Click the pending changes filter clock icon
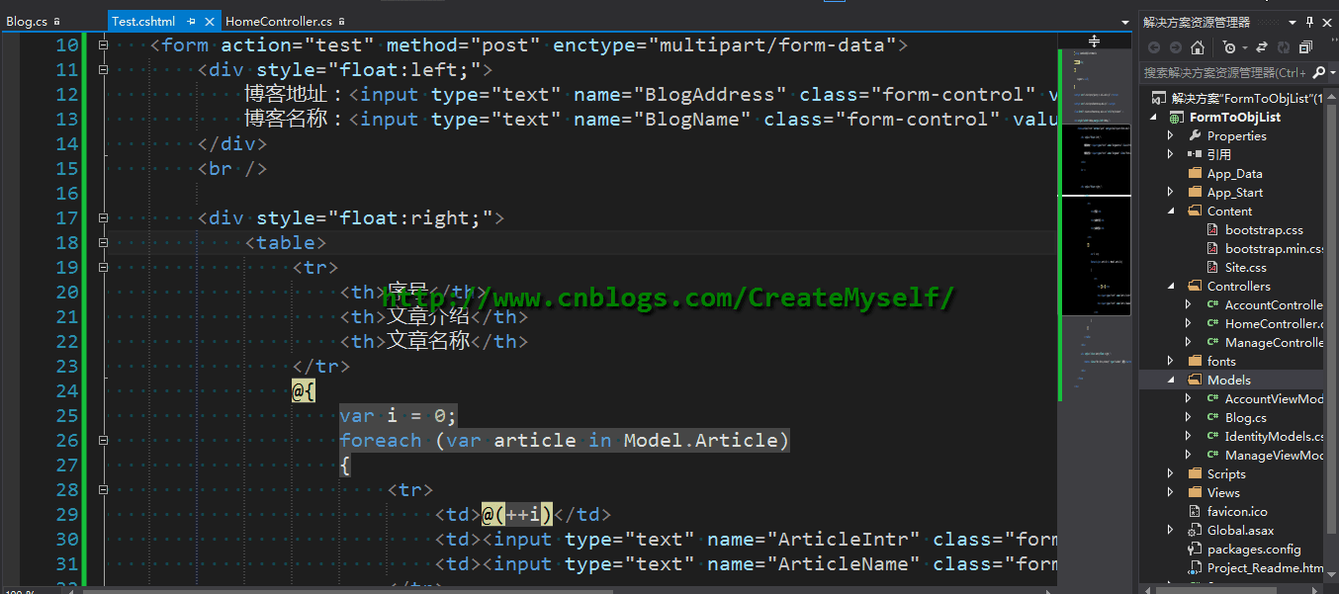 coord(1229,47)
